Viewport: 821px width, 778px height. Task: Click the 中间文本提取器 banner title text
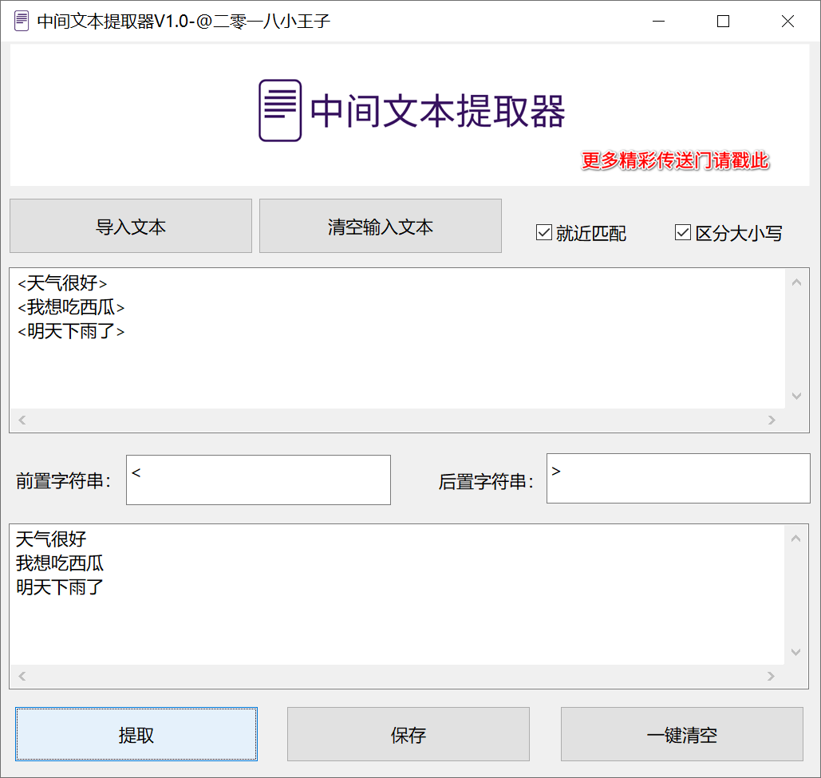click(438, 111)
